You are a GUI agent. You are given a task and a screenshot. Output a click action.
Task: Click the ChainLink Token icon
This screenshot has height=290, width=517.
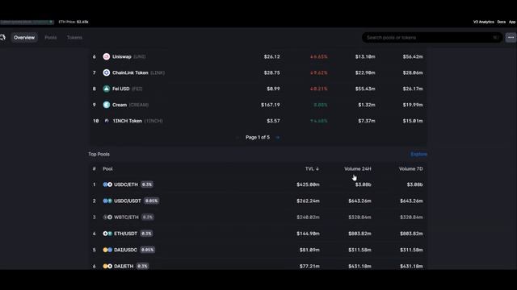click(106, 72)
